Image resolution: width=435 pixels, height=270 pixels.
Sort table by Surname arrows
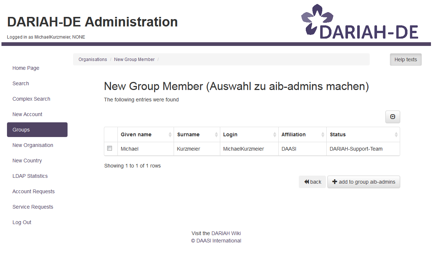coord(216,135)
